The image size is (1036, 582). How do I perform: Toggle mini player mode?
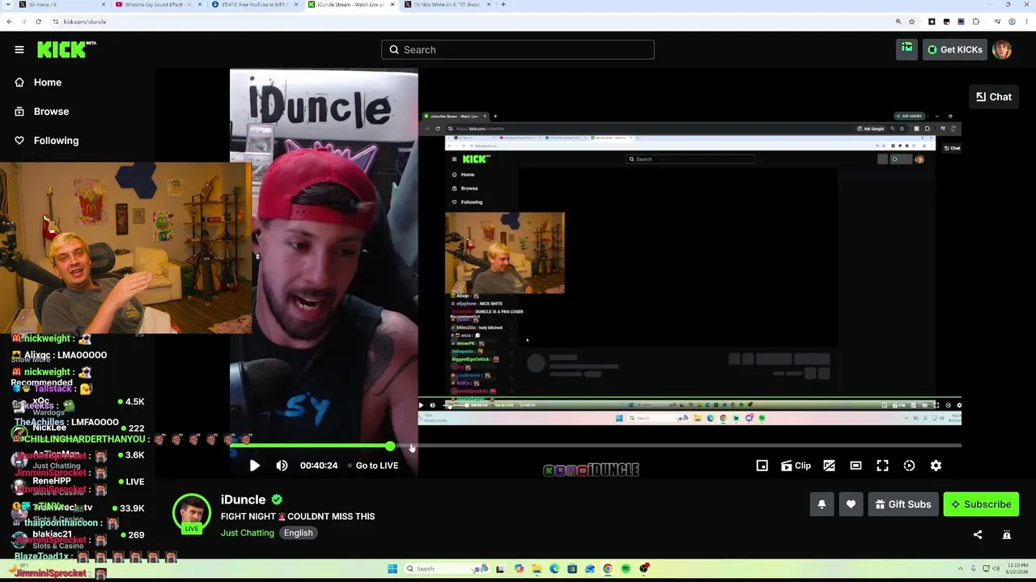point(762,466)
